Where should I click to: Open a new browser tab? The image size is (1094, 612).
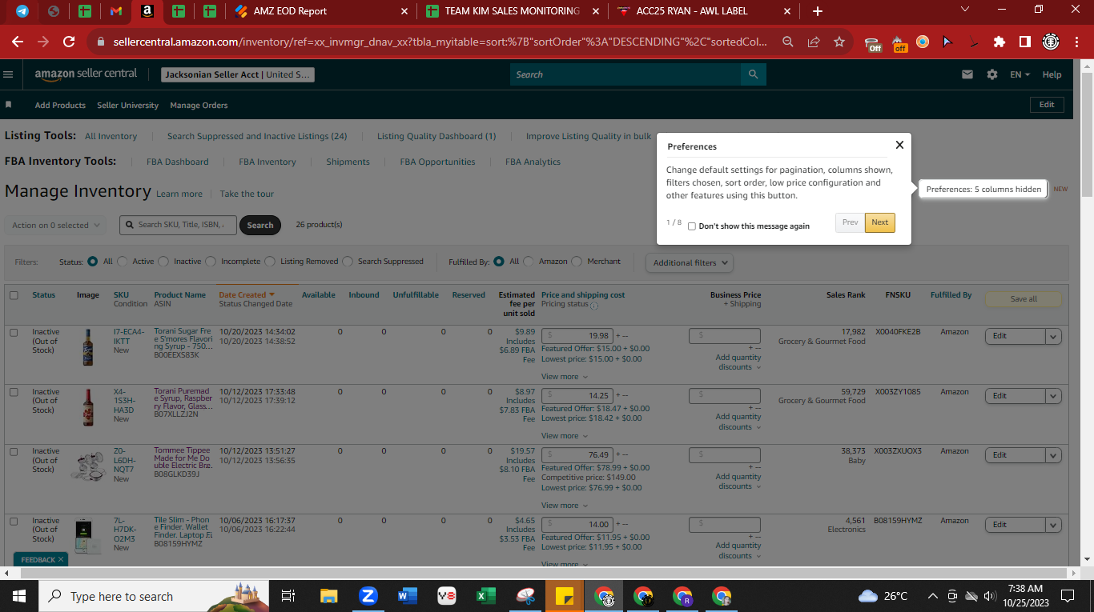click(817, 11)
